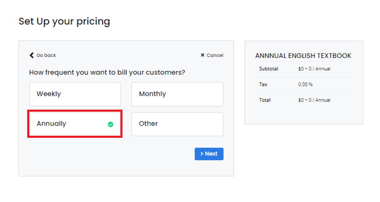Click the arrow chevron inside the Next button
Screen dimensions: 380x202
coord(202,154)
